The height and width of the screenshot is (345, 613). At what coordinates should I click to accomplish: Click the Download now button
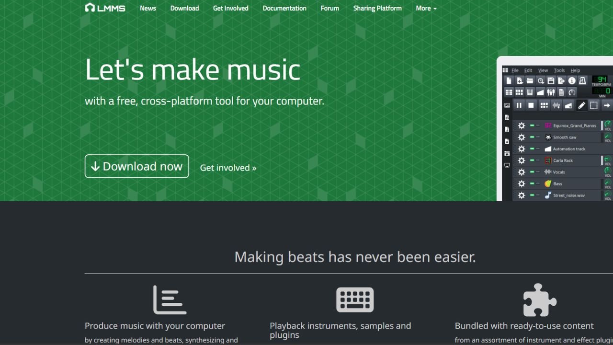tap(137, 166)
